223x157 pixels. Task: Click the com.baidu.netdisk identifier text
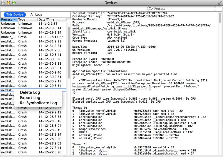pyautogui.click(x=121, y=32)
